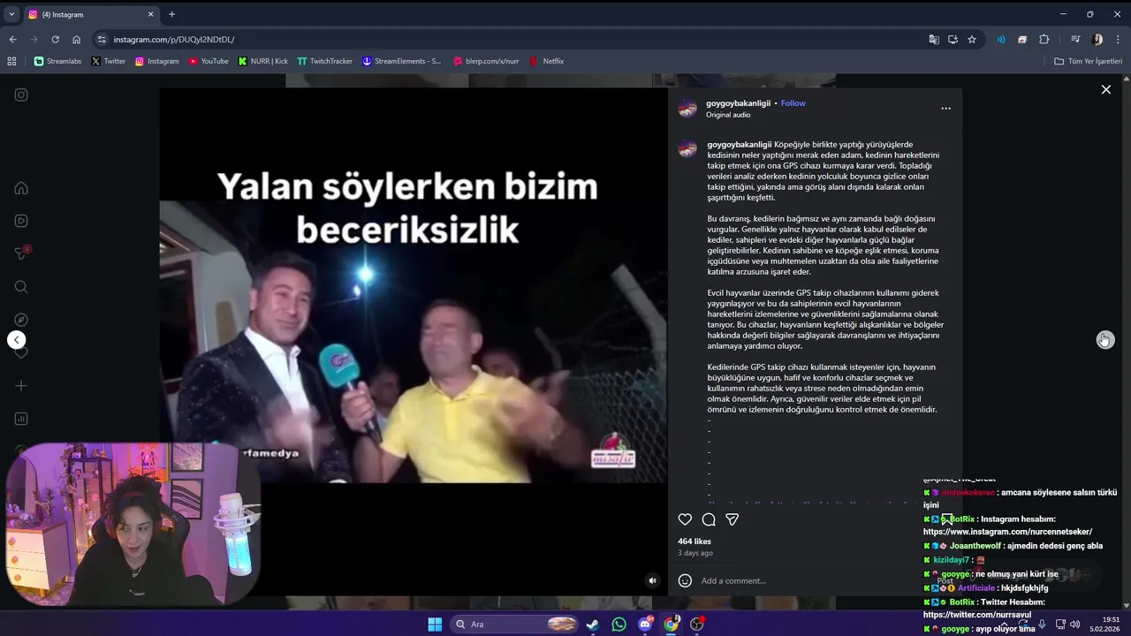Go to the next post
This screenshot has width=1131, height=636.
tap(1104, 340)
